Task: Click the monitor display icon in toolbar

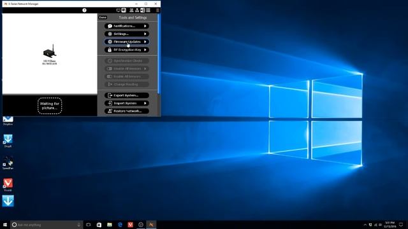Action: (119, 10)
